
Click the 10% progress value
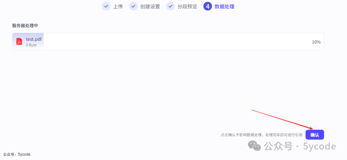point(316,42)
